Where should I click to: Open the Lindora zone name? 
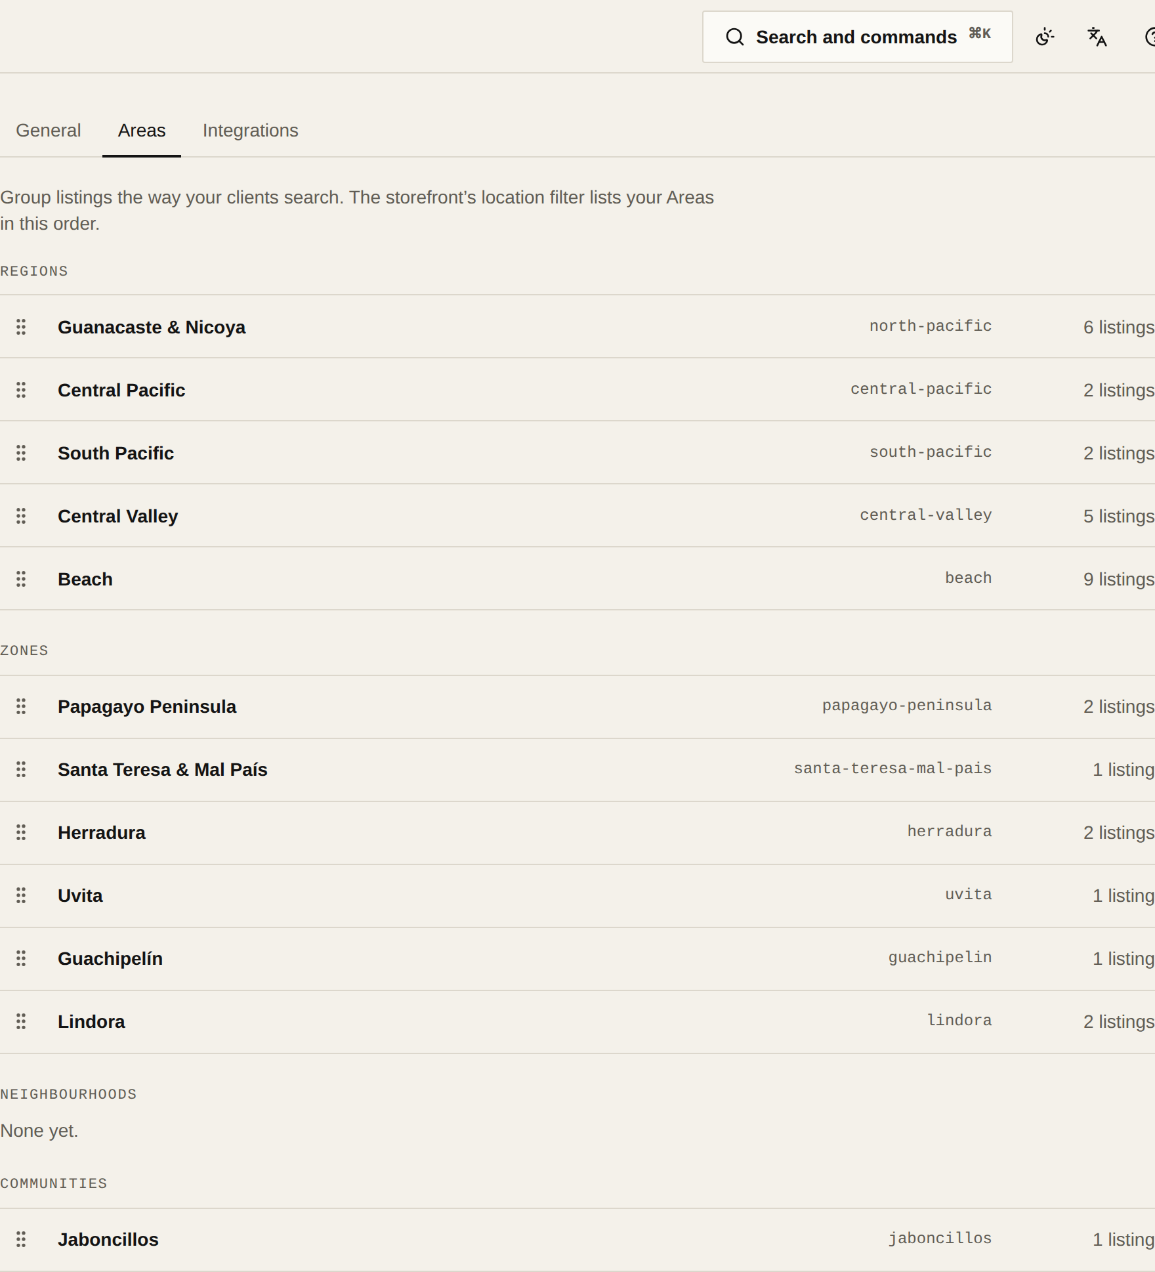91,1021
